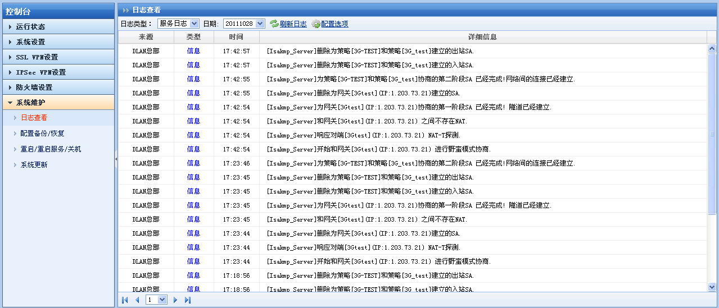Collapse sidebar using the splitter handle

[116, 159]
